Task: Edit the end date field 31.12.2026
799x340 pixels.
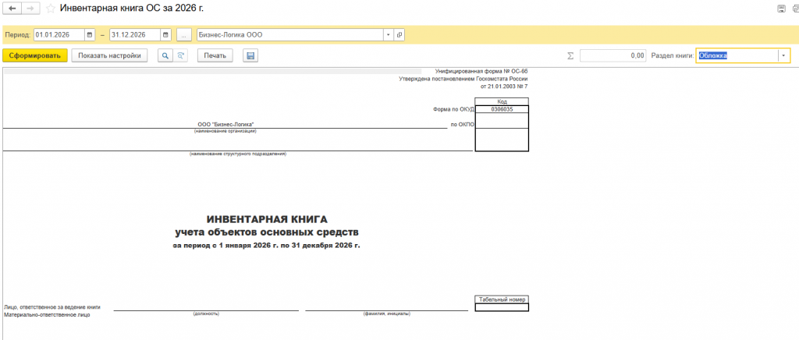Action: pyautogui.click(x=135, y=35)
